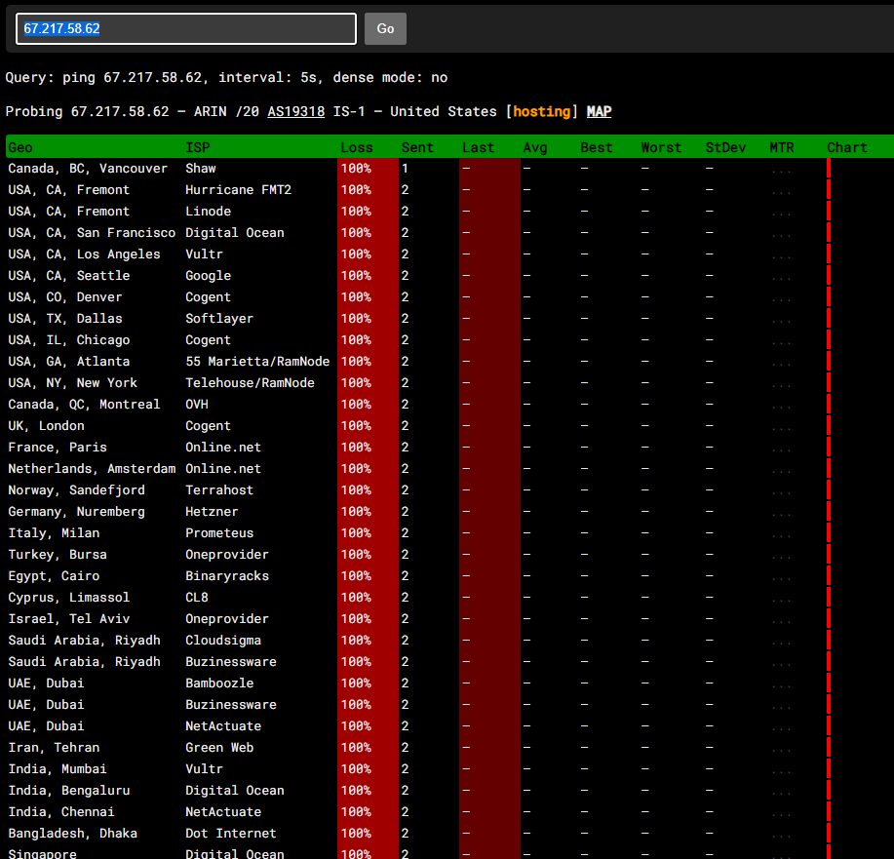The height and width of the screenshot is (859, 894).
Task: Click the orange hosting tag
Action: (x=541, y=112)
